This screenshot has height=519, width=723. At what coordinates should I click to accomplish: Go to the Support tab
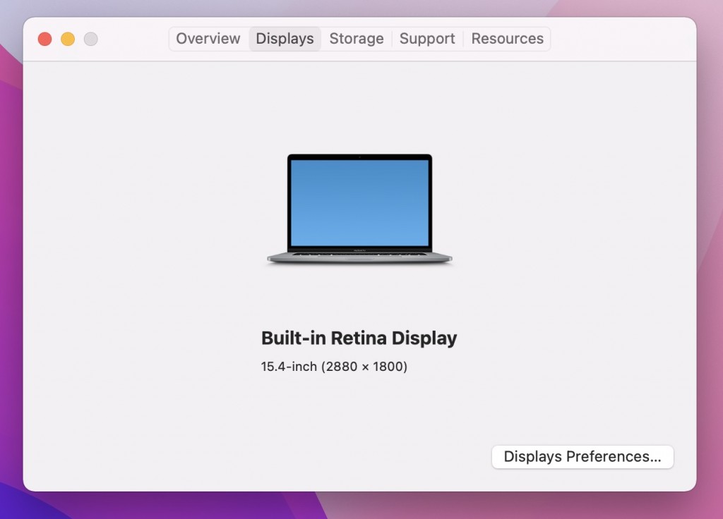427,39
